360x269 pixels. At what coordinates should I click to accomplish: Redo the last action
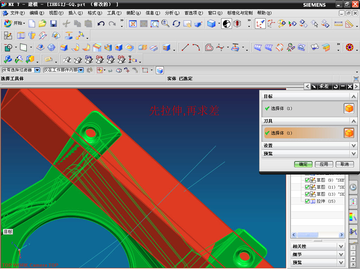[112, 24]
